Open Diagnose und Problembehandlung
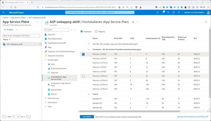 point(61,52)
